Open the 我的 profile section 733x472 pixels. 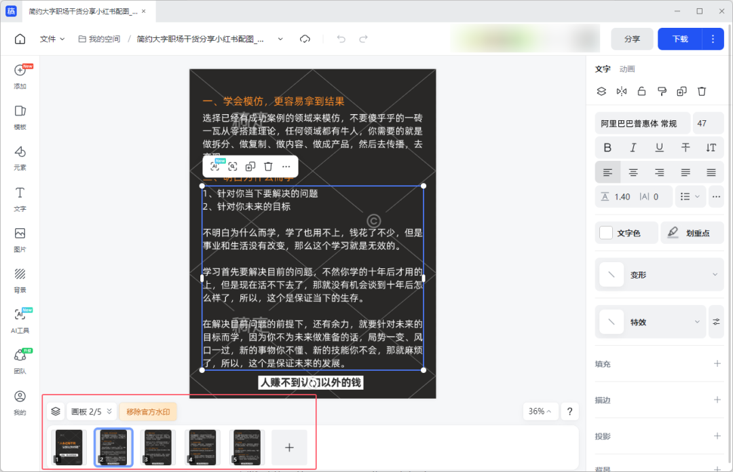click(20, 403)
